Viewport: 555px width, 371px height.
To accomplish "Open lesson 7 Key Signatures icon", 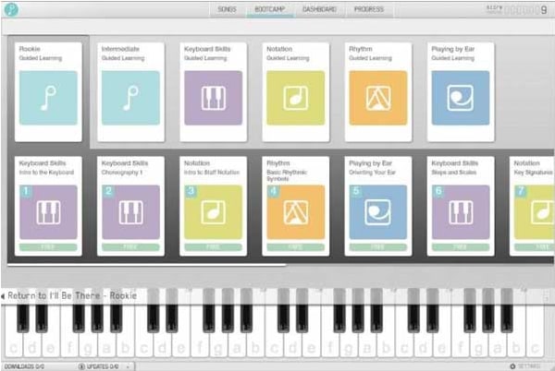I will 534,212.
